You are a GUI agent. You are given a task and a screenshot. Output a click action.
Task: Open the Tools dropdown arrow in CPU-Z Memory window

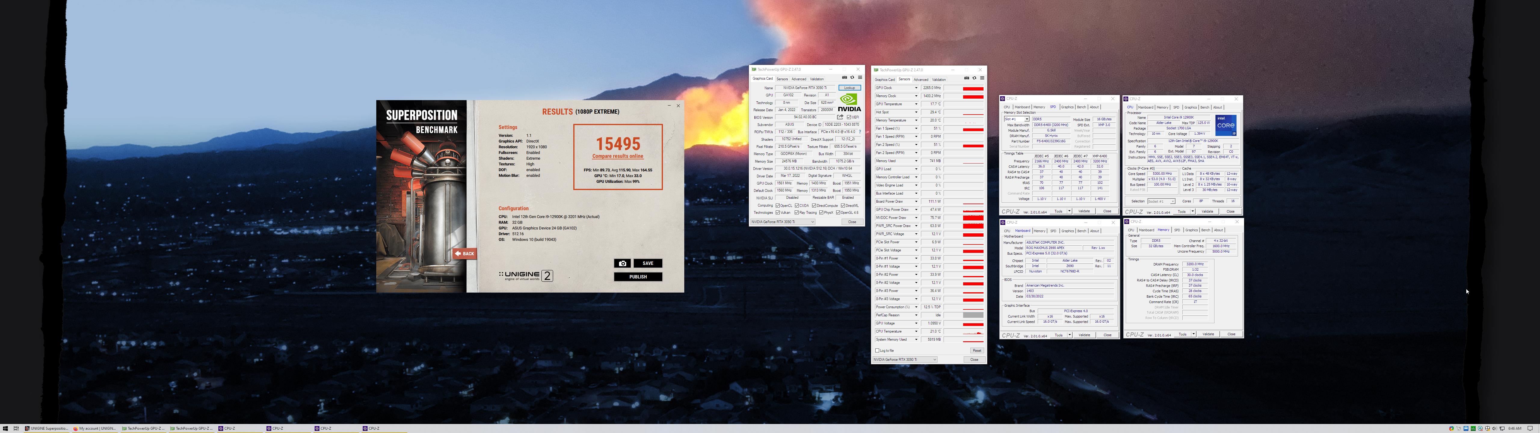[x=1193, y=334]
